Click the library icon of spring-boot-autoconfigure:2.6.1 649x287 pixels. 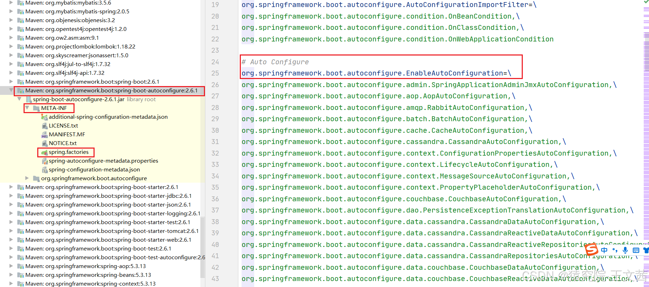21,91
